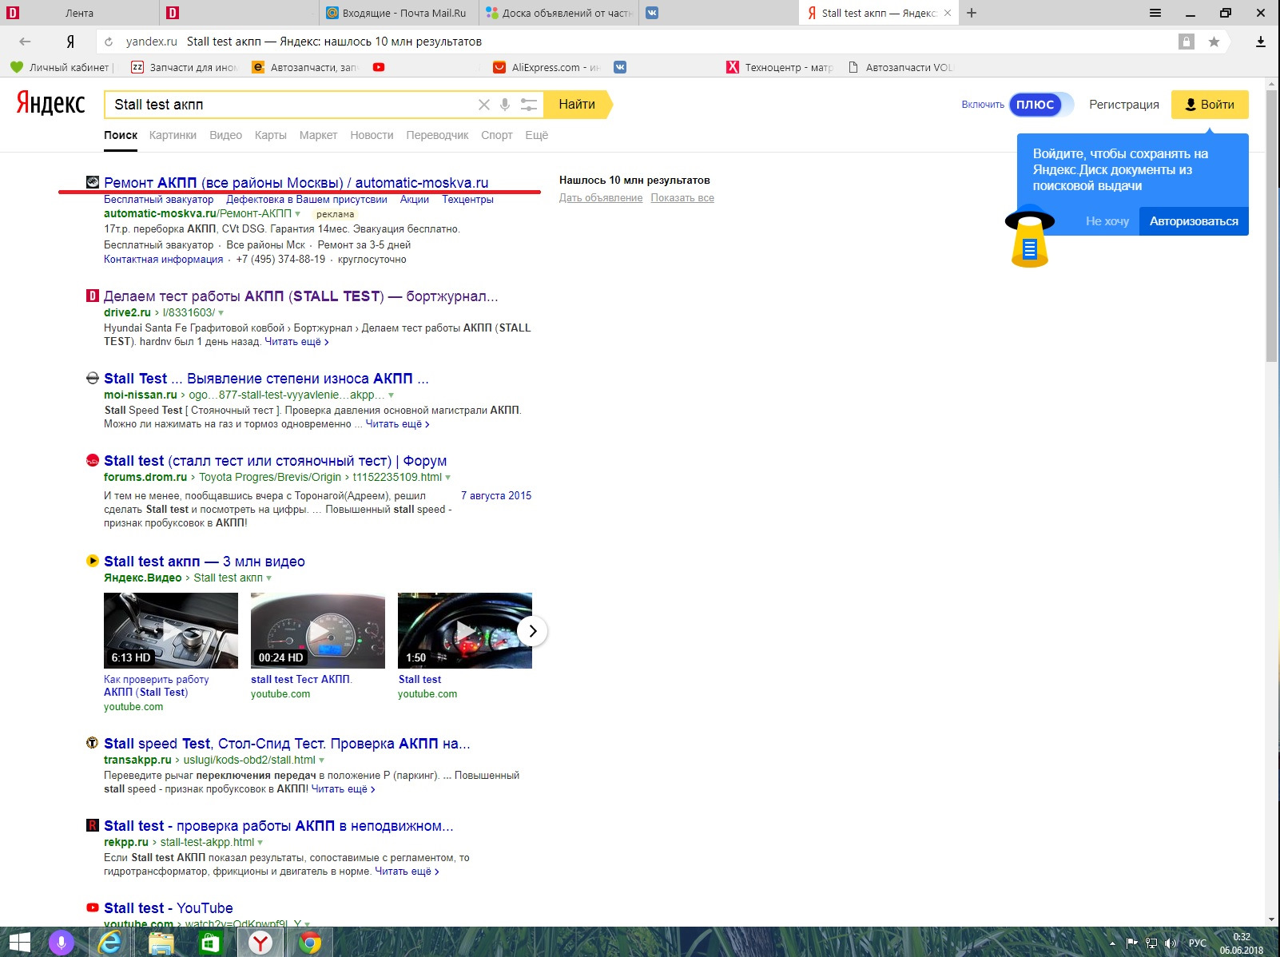
Task: Open Yandex home via the Я icon
Action: coord(70,42)
